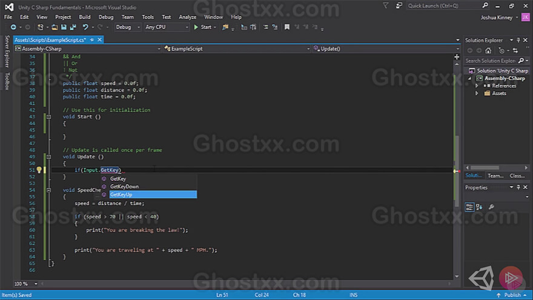The image size is (533, 300).
Task: Open the Edit menu
Action: tap(24, 17)
